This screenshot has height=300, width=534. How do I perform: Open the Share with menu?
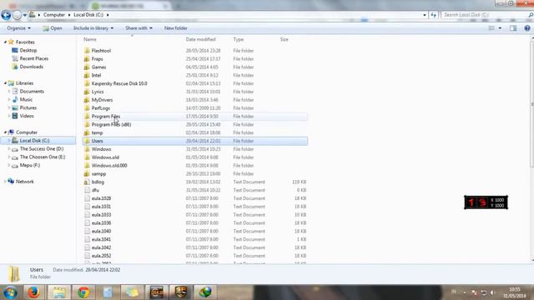(139, 28)
